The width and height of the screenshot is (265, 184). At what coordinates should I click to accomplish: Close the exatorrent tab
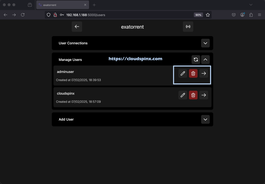[x=85, y=5]
